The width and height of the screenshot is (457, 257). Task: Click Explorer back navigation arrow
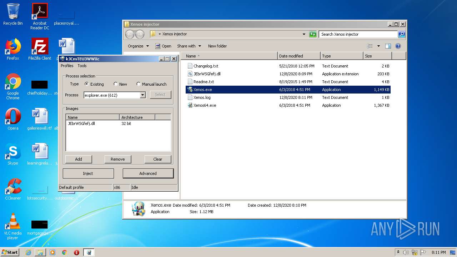tap(130, 34)
